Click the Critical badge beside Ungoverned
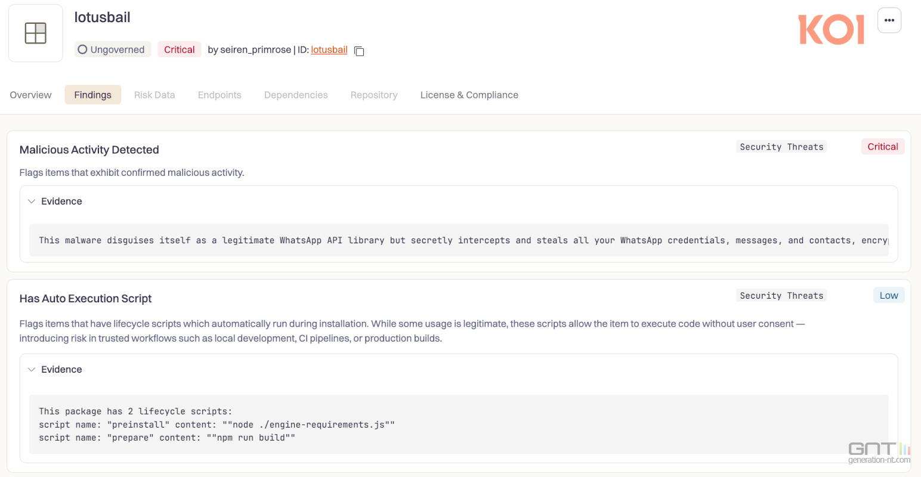Screen dimensions: 921x477 (179, 49)
